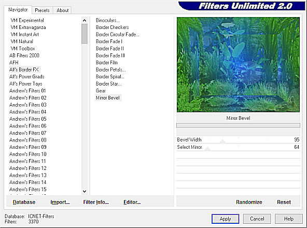Viewport: 307px width, 228px height.
Task: Select Andrew's Filters 01
Action: (27, 91)
